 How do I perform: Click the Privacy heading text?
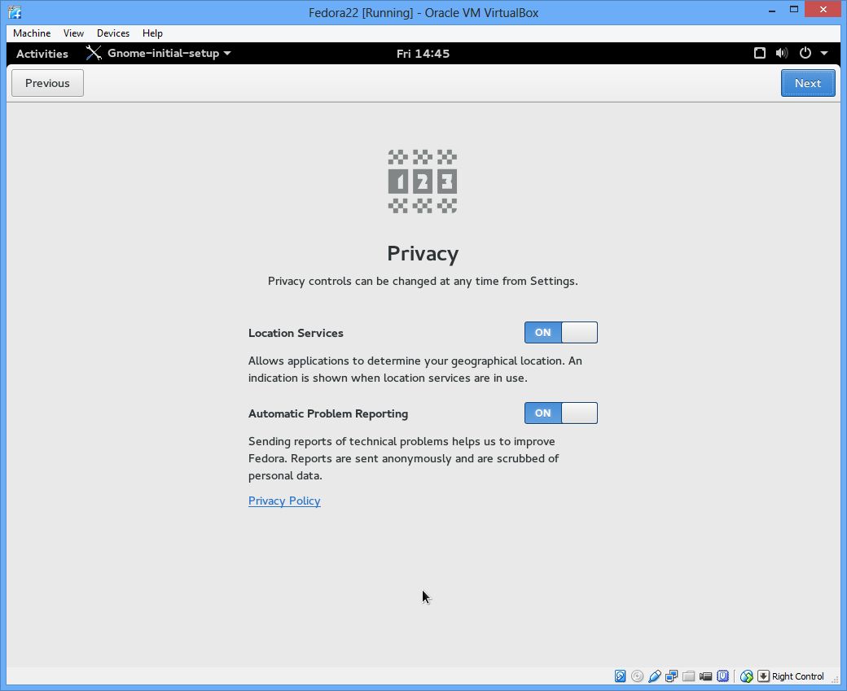click(x=423, y=254)
